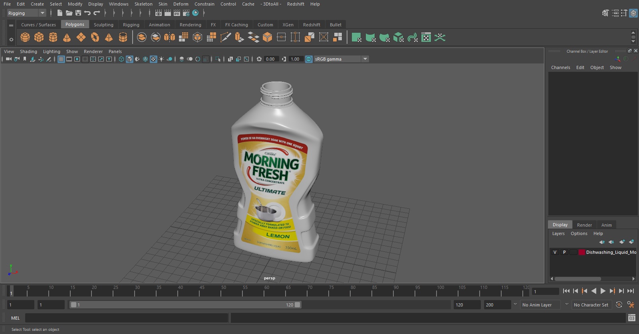Create a polygon cylinder from the shelf

(x=53, y=38)
